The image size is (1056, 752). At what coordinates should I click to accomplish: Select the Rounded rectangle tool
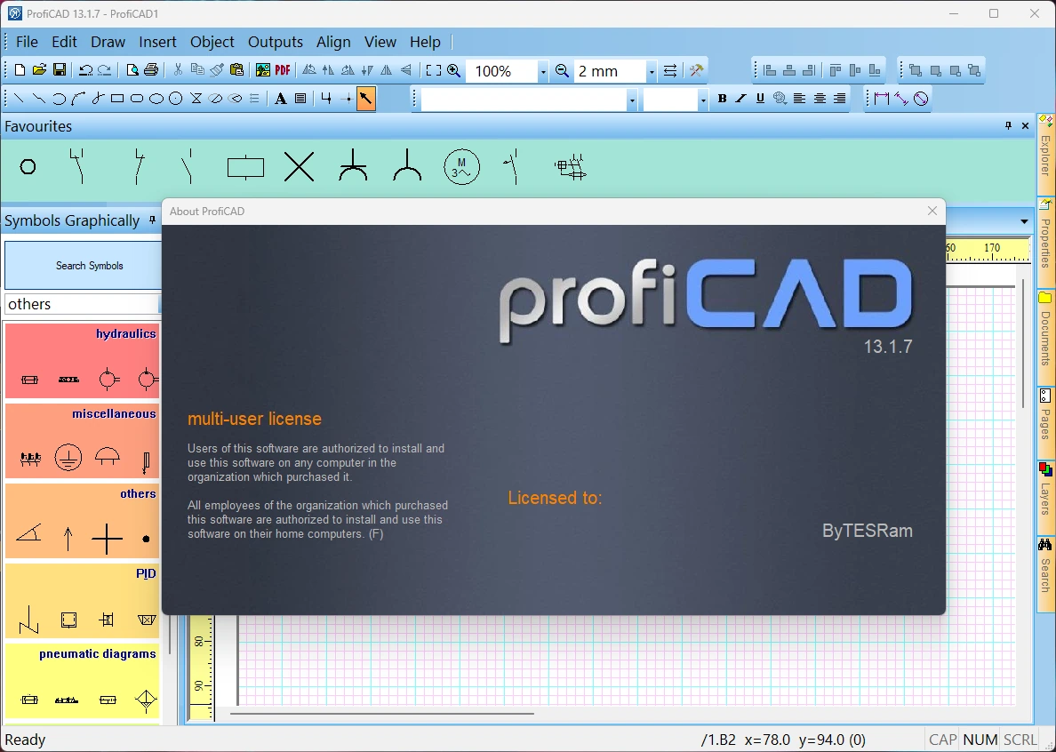(137, 99)
